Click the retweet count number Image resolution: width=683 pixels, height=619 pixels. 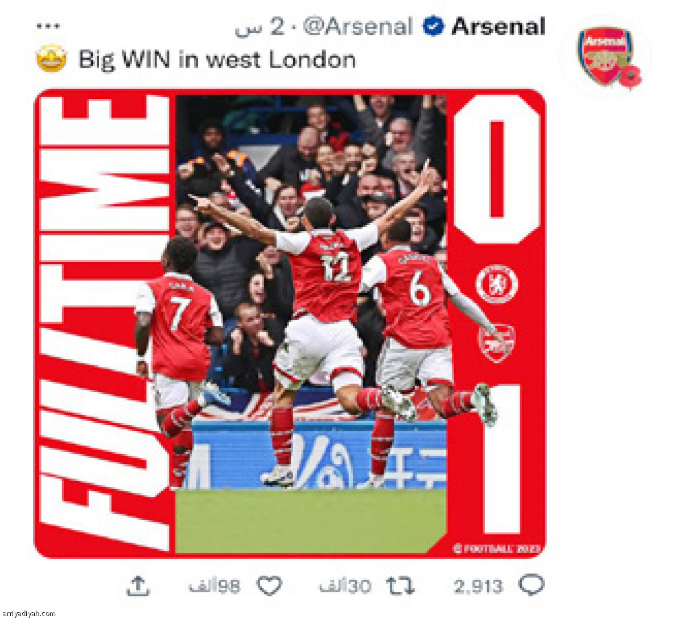(x=345, y=586)
